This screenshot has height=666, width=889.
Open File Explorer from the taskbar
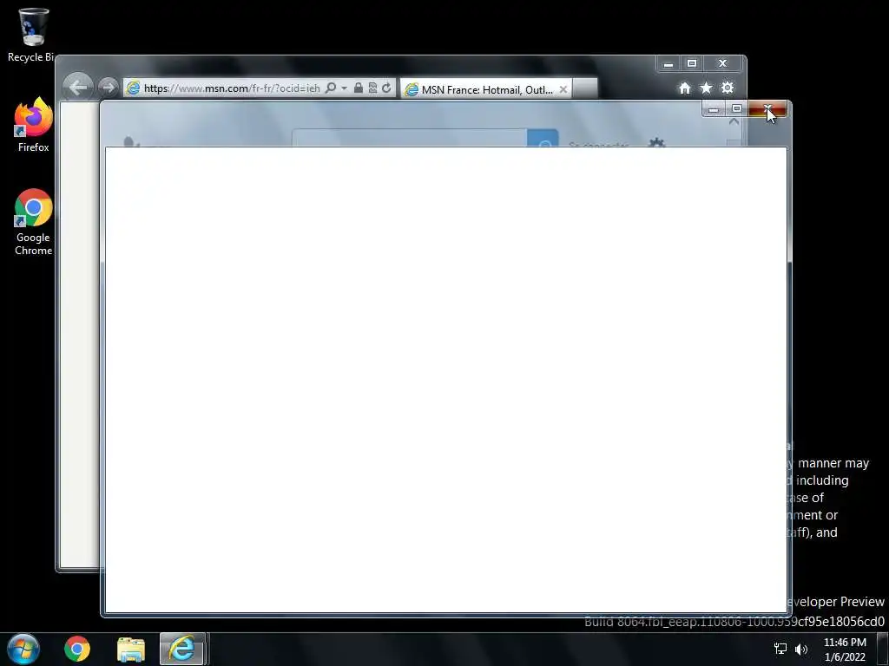coord(131,649)
